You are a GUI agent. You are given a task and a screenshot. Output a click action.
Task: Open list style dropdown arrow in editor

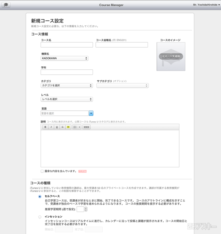pos(80,127)
